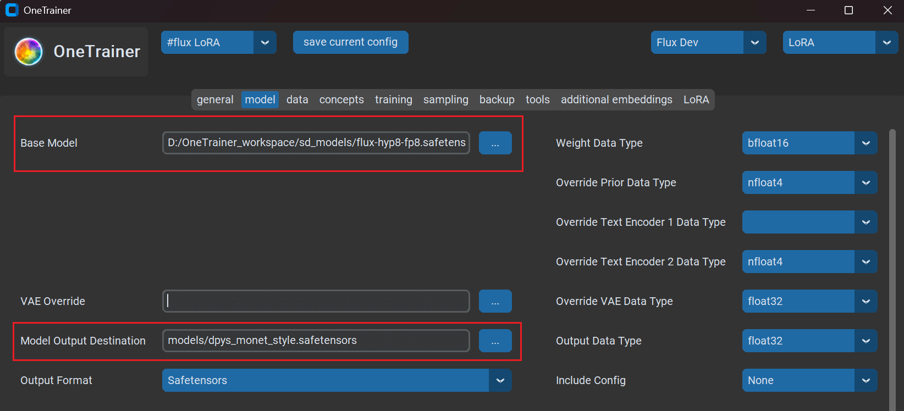
Task: Open Override Prior Data Type nfloat4 dropdown
Action: point(809,182)
